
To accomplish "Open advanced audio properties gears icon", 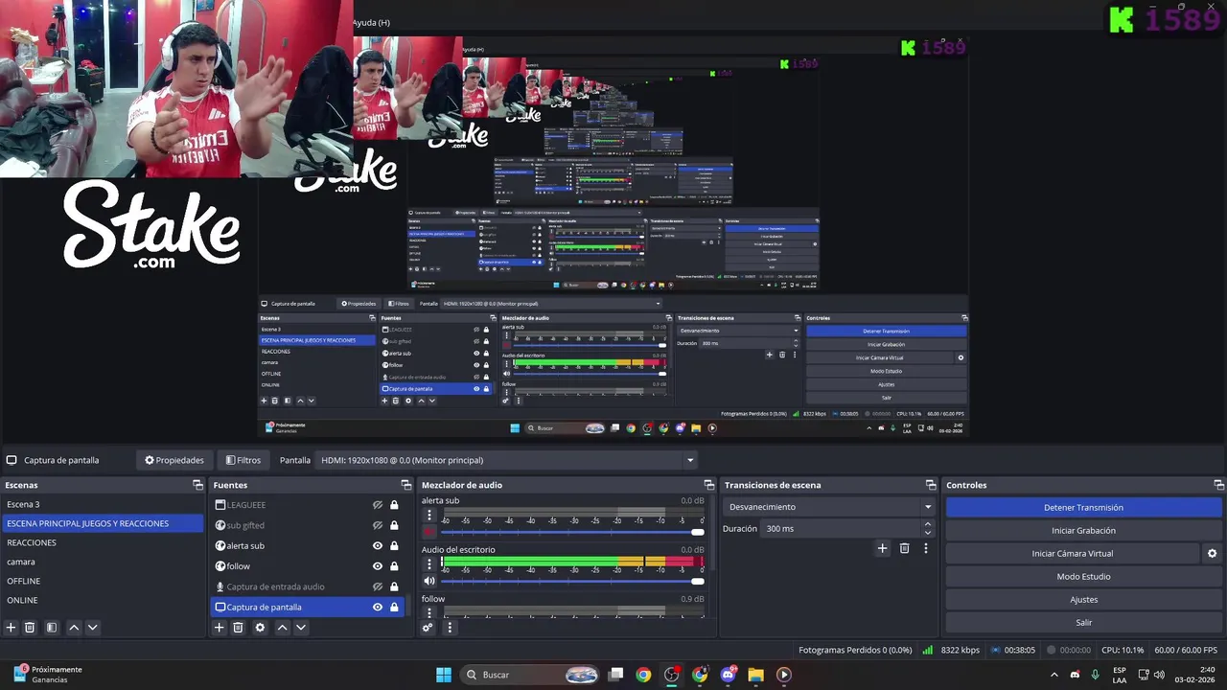I will click(x=428, y=628).
